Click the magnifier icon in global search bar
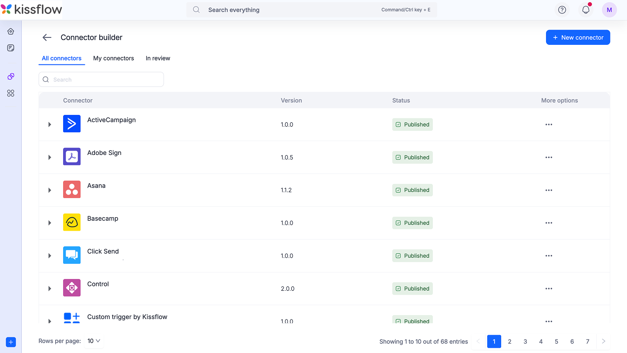627x353 pixels. pyautogui.click(x=196, y=10)
